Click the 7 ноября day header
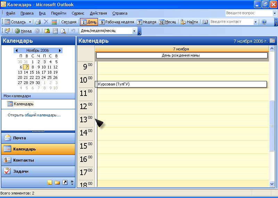The height and width of the screenshot is (198, 278). tap(181, 49)
